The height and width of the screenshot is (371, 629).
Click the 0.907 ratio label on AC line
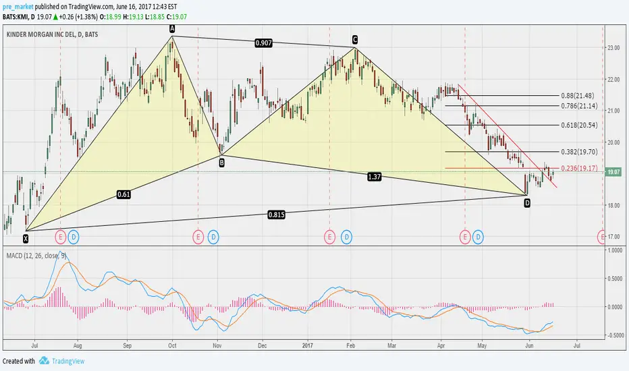[x=264, y=43]
